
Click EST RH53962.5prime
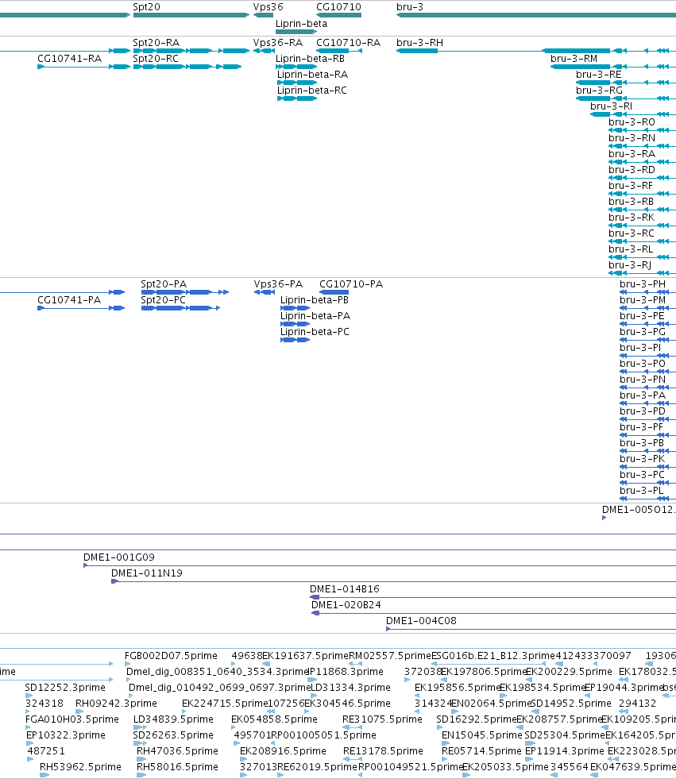[44, 775]
